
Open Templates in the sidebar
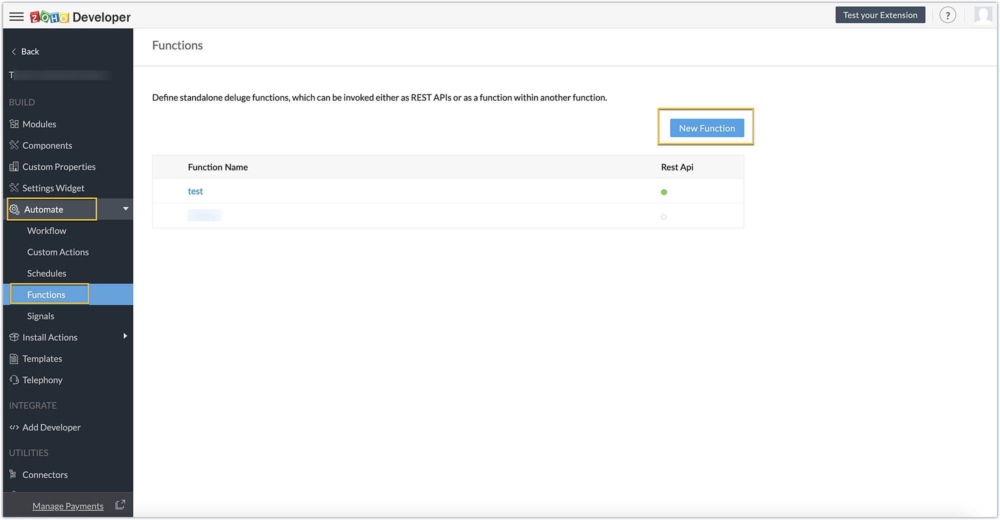coord(42,359)
